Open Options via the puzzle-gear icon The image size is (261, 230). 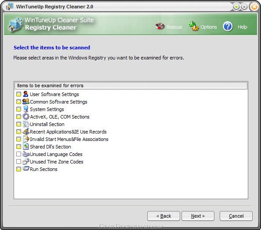[194, 26]
